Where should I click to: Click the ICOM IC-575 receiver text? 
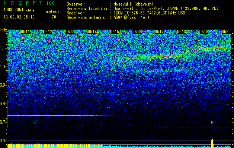coord(149,13)
